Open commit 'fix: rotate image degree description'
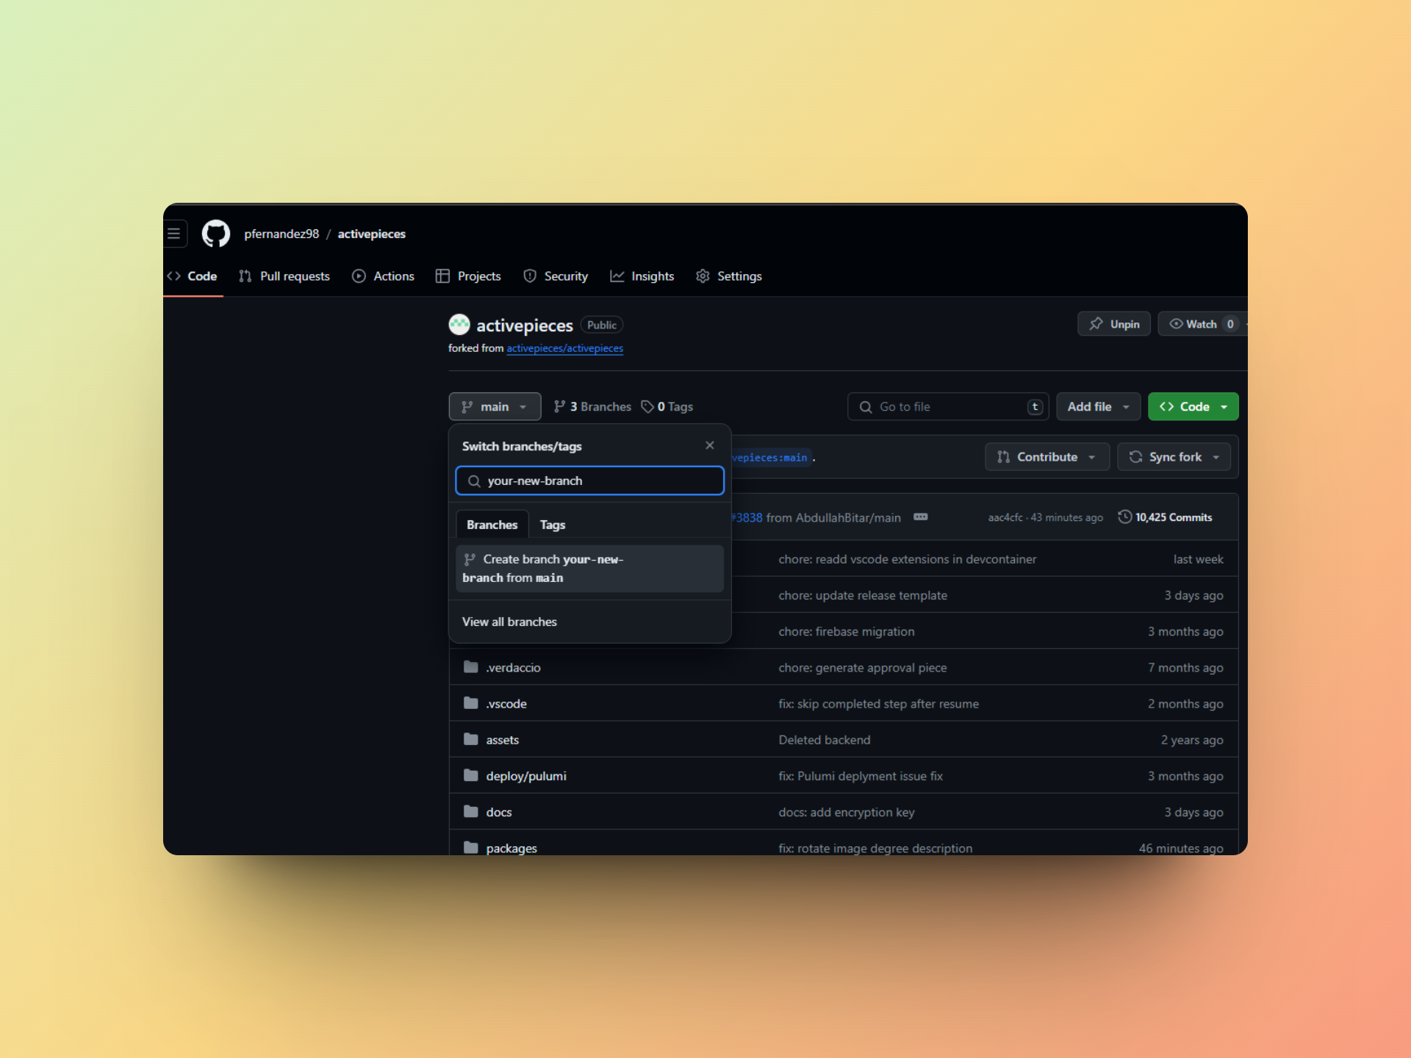This screenshot has width=1411, height=1058. tap(875, 848)
